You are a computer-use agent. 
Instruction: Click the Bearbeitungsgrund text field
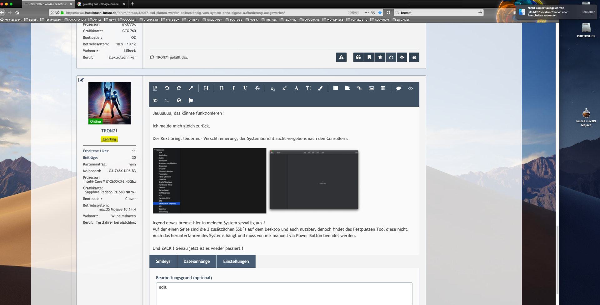[284, 293]
